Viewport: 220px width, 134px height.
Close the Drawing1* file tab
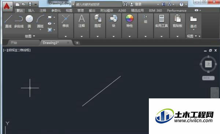click(68, 43)
